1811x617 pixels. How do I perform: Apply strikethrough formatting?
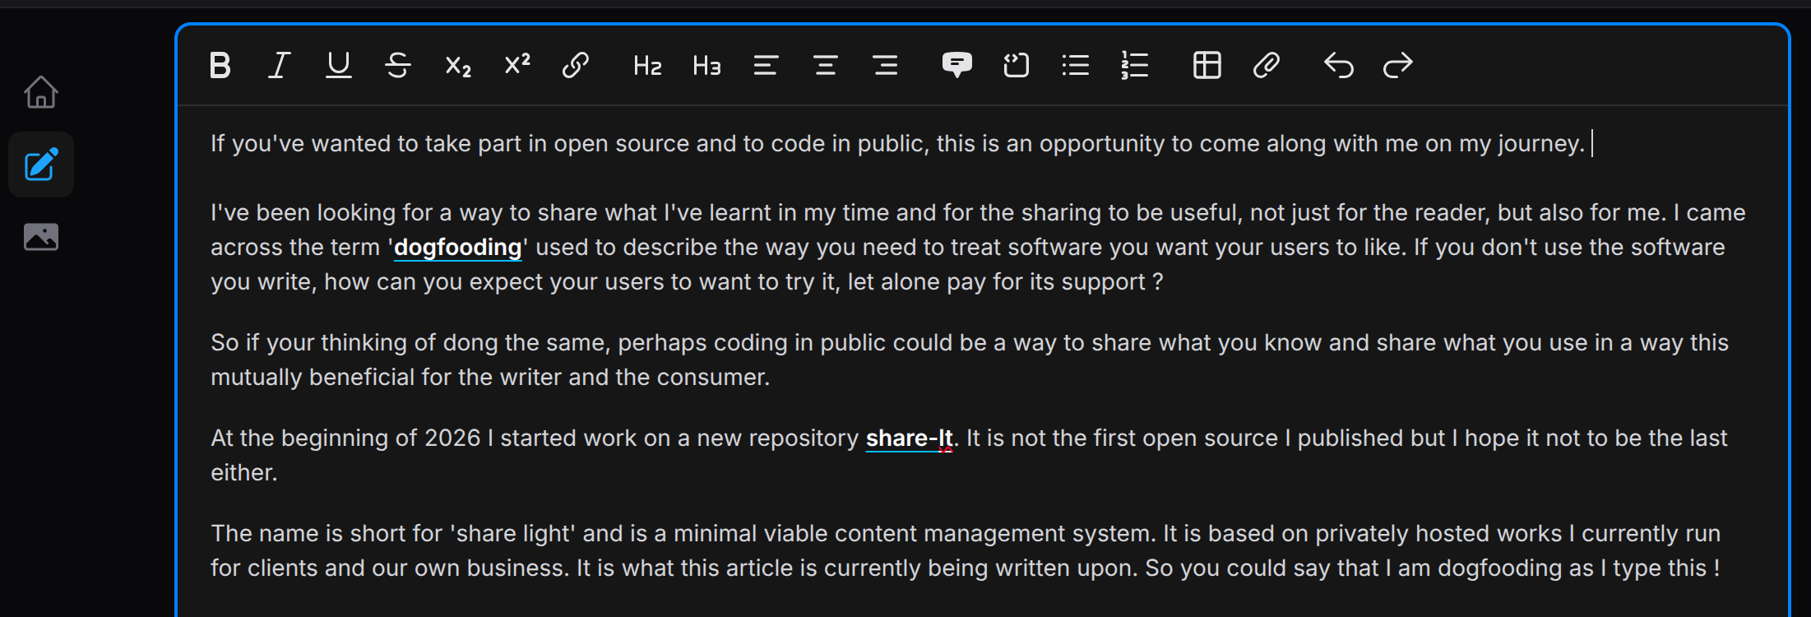[x=398, y=65]
